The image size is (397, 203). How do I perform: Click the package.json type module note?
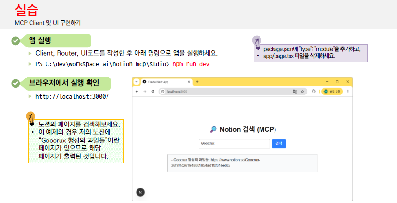[x=312, y=49]
